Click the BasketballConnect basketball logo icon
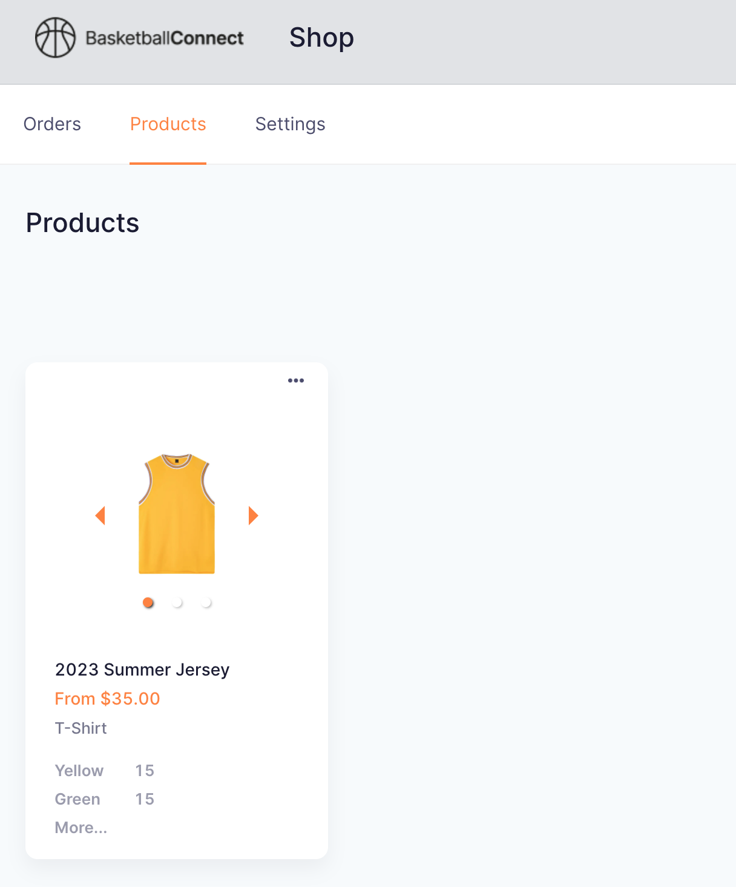This screenshot has height=887, width=736. (x=55, y=38)
